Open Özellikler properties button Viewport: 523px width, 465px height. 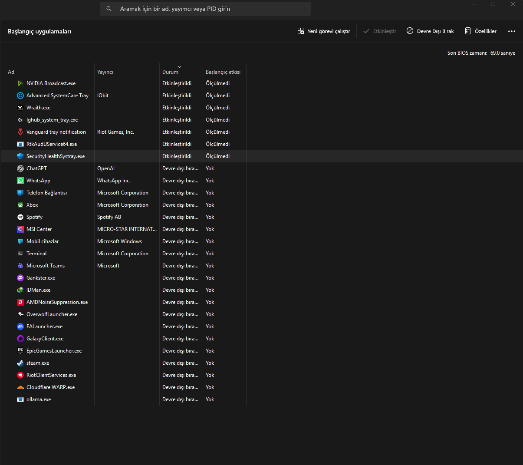click(480, 31)
